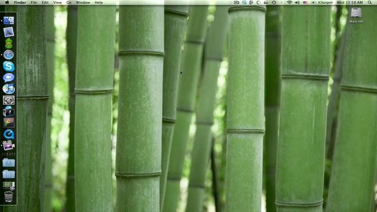Launch Mail stamp icon in Dock
Image resolution: width=377 pixels, height=212 pixels.
click(x=9, y=32)
